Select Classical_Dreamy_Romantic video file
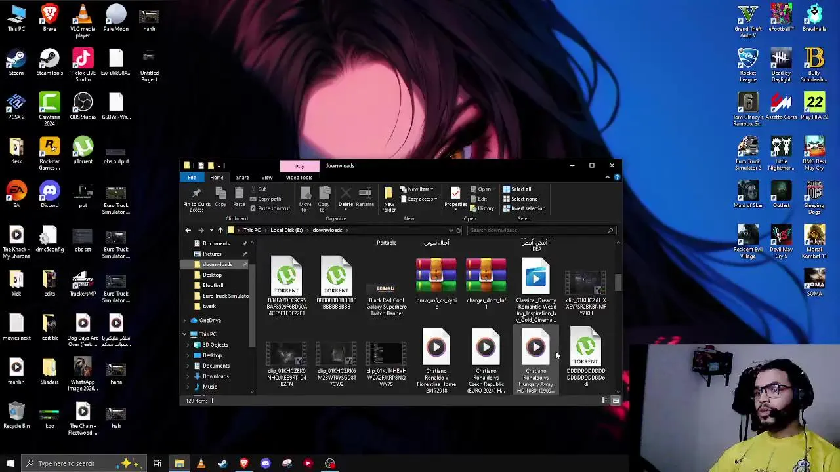Viewport: 840px width, 472px height. 536,290
